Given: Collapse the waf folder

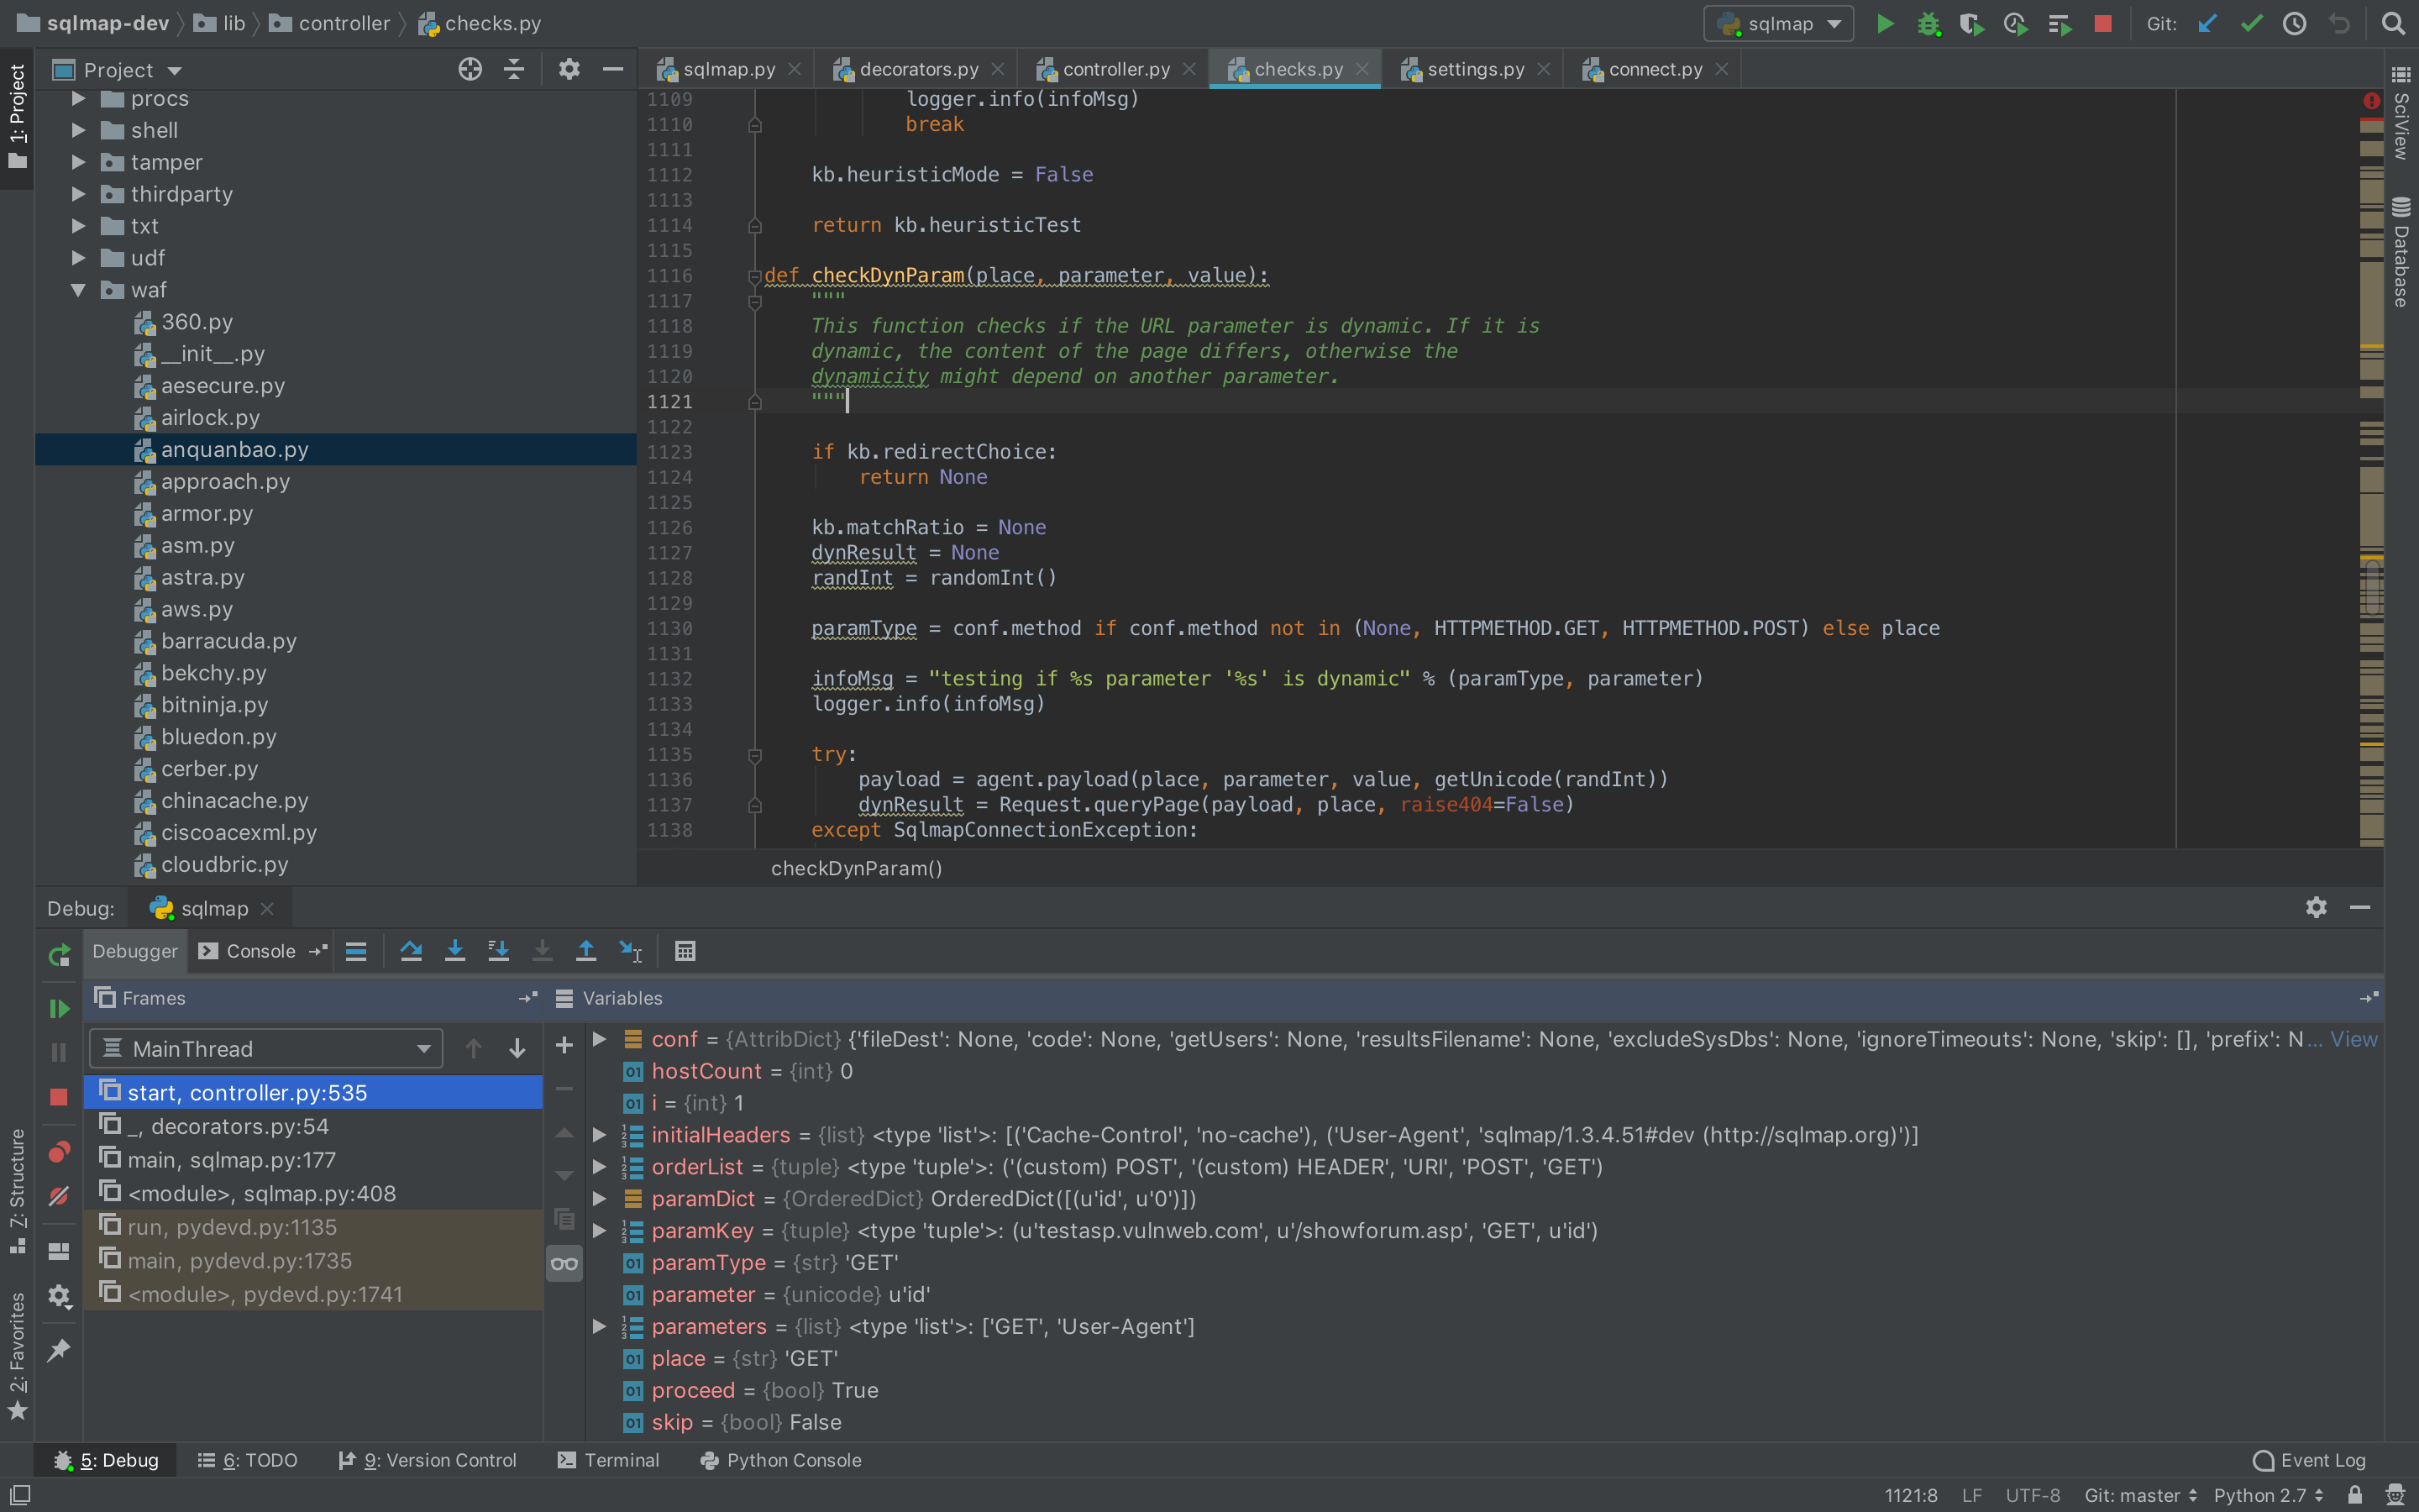Looking at the screenshot, I should point(78,290).
